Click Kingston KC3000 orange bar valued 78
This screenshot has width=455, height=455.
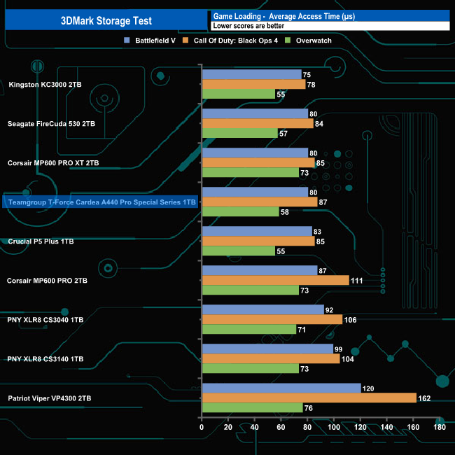pos(254,85)
